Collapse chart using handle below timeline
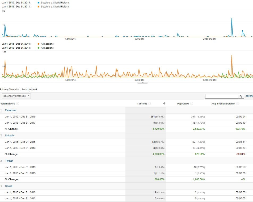 [142, 83]
